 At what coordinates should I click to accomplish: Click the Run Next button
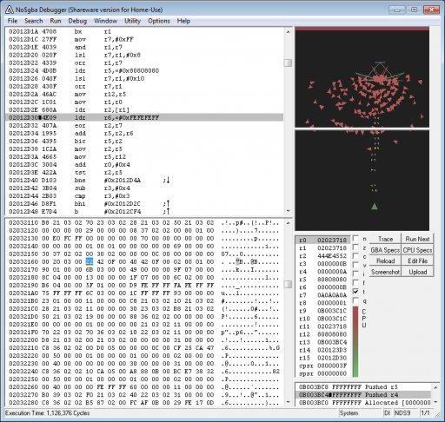[x=417, y=239]
